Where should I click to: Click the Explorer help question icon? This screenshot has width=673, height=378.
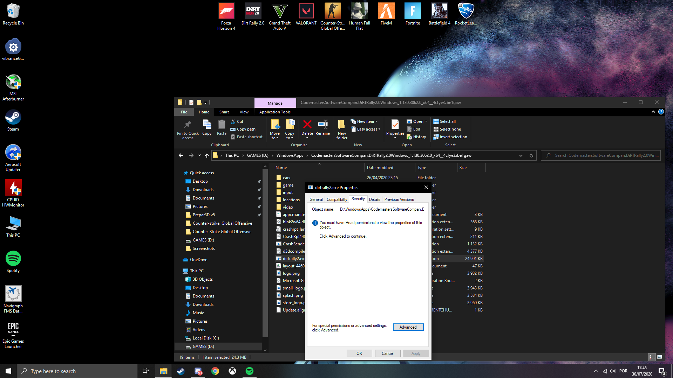coord(661,112)
